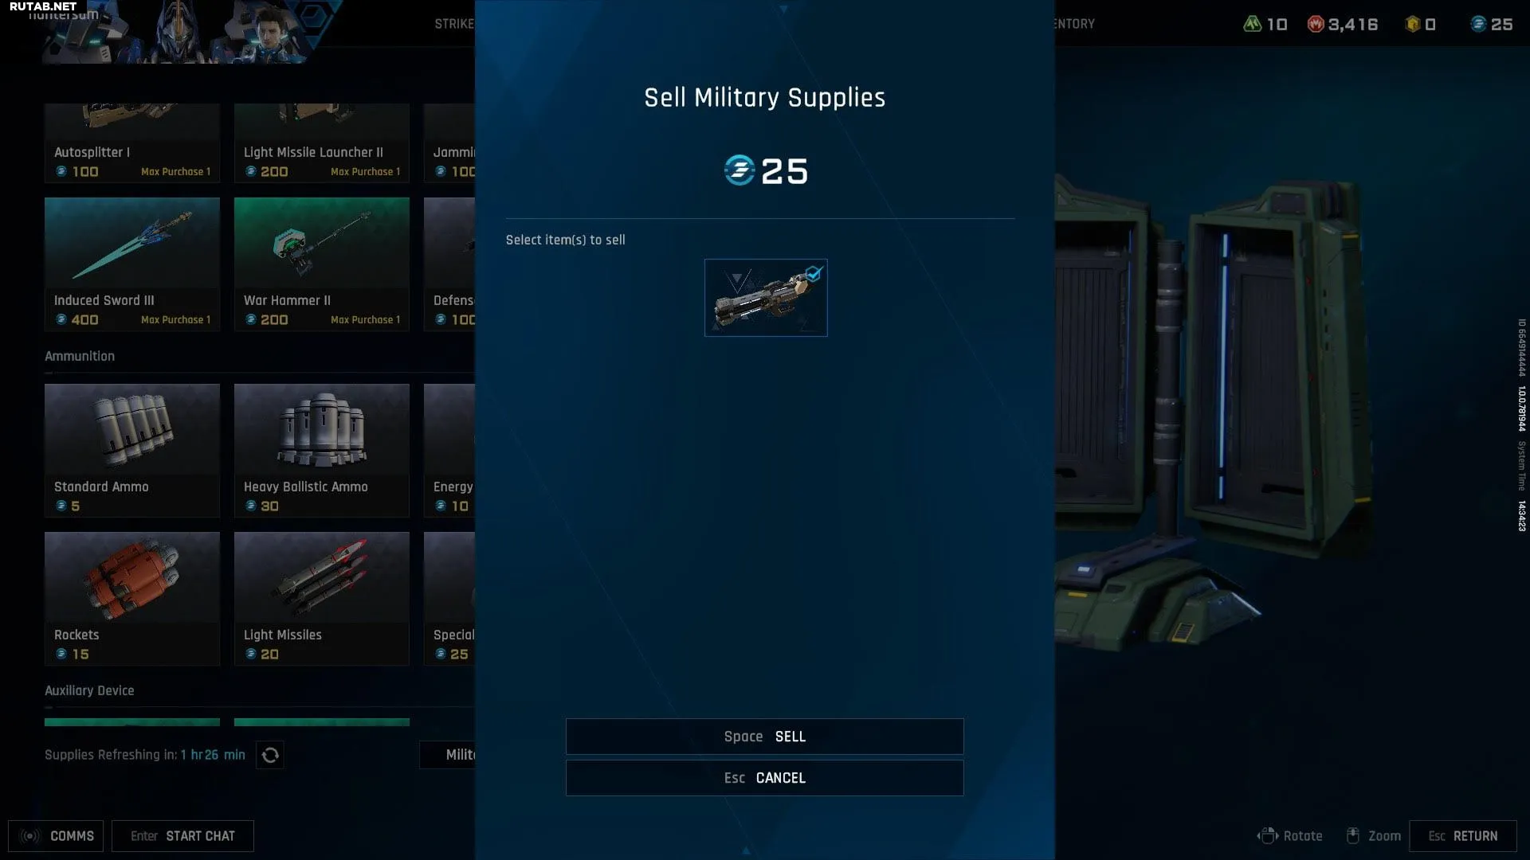Select the Induced Sword III item
The height and width of the screenshot is (860, 1530).
[x=132, y=264]
